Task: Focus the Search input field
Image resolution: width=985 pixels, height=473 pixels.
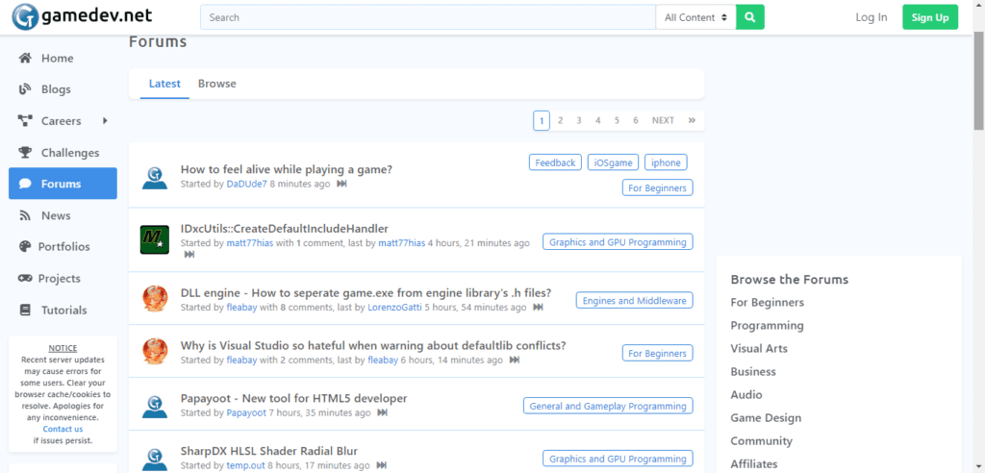Action: tap(428, 17)
